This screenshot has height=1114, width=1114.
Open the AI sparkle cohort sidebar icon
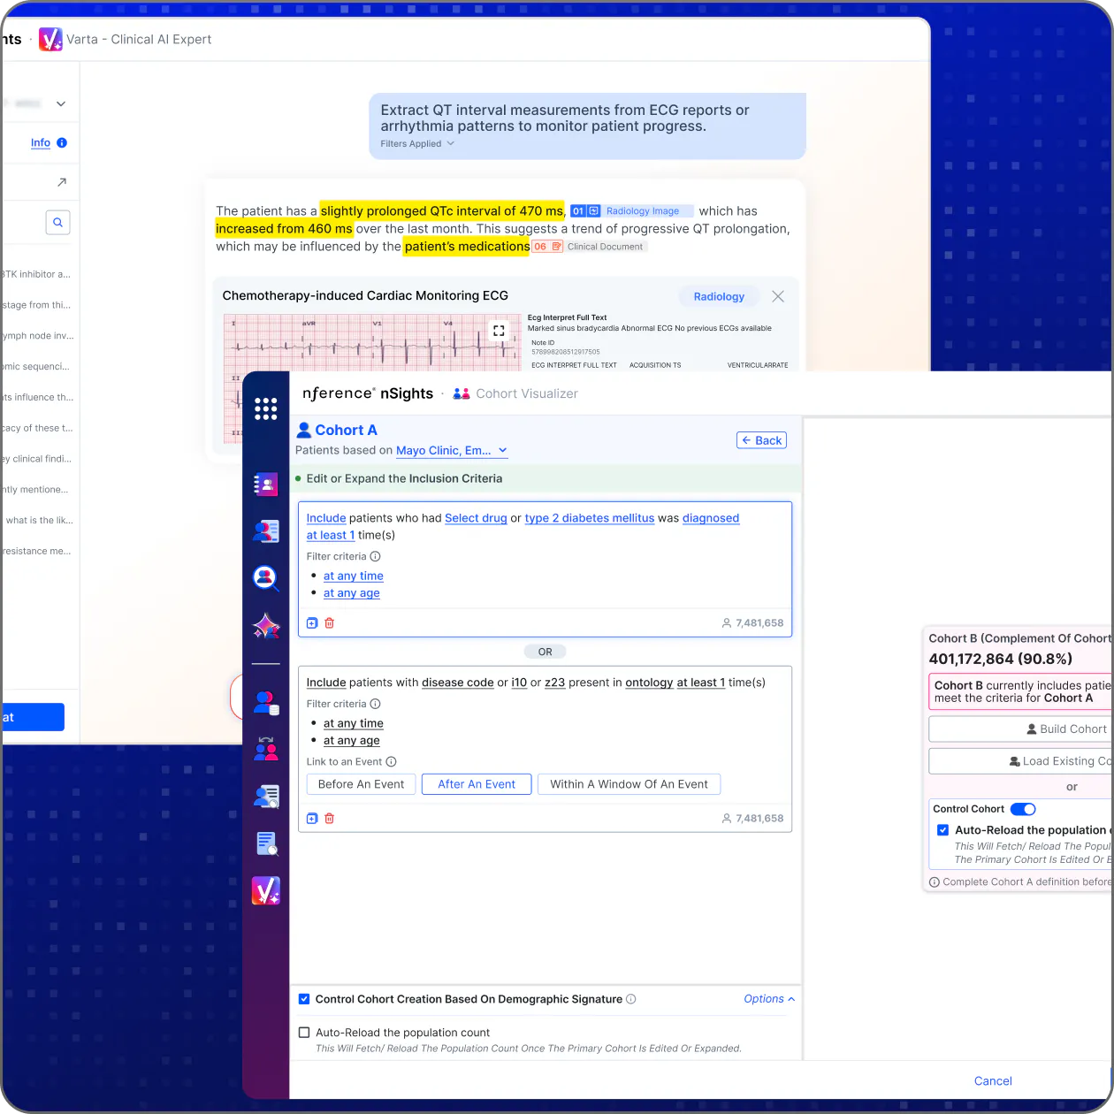(265, 626)
